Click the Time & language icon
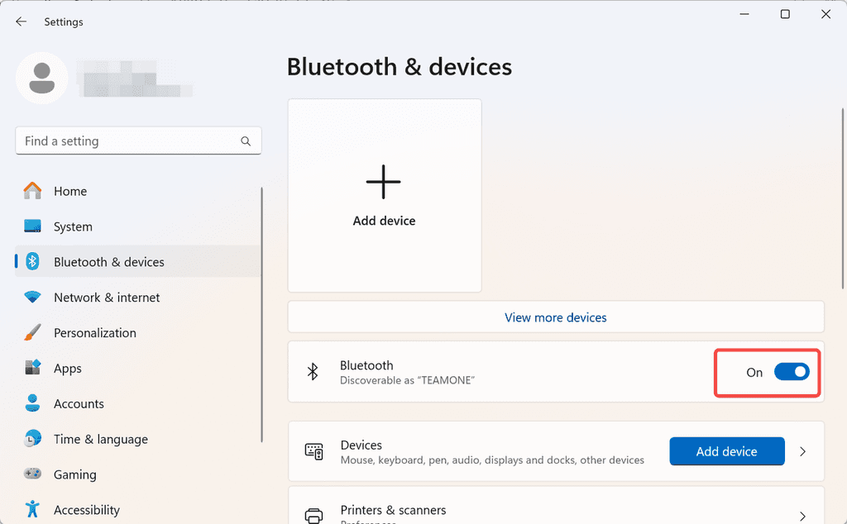 click(33, 439)
